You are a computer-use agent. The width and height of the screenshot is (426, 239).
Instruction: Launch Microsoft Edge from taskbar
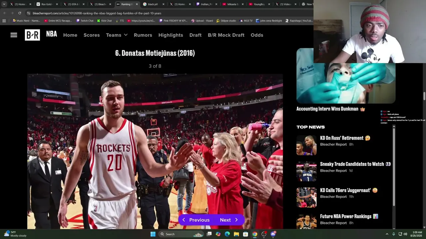(227, 234)
